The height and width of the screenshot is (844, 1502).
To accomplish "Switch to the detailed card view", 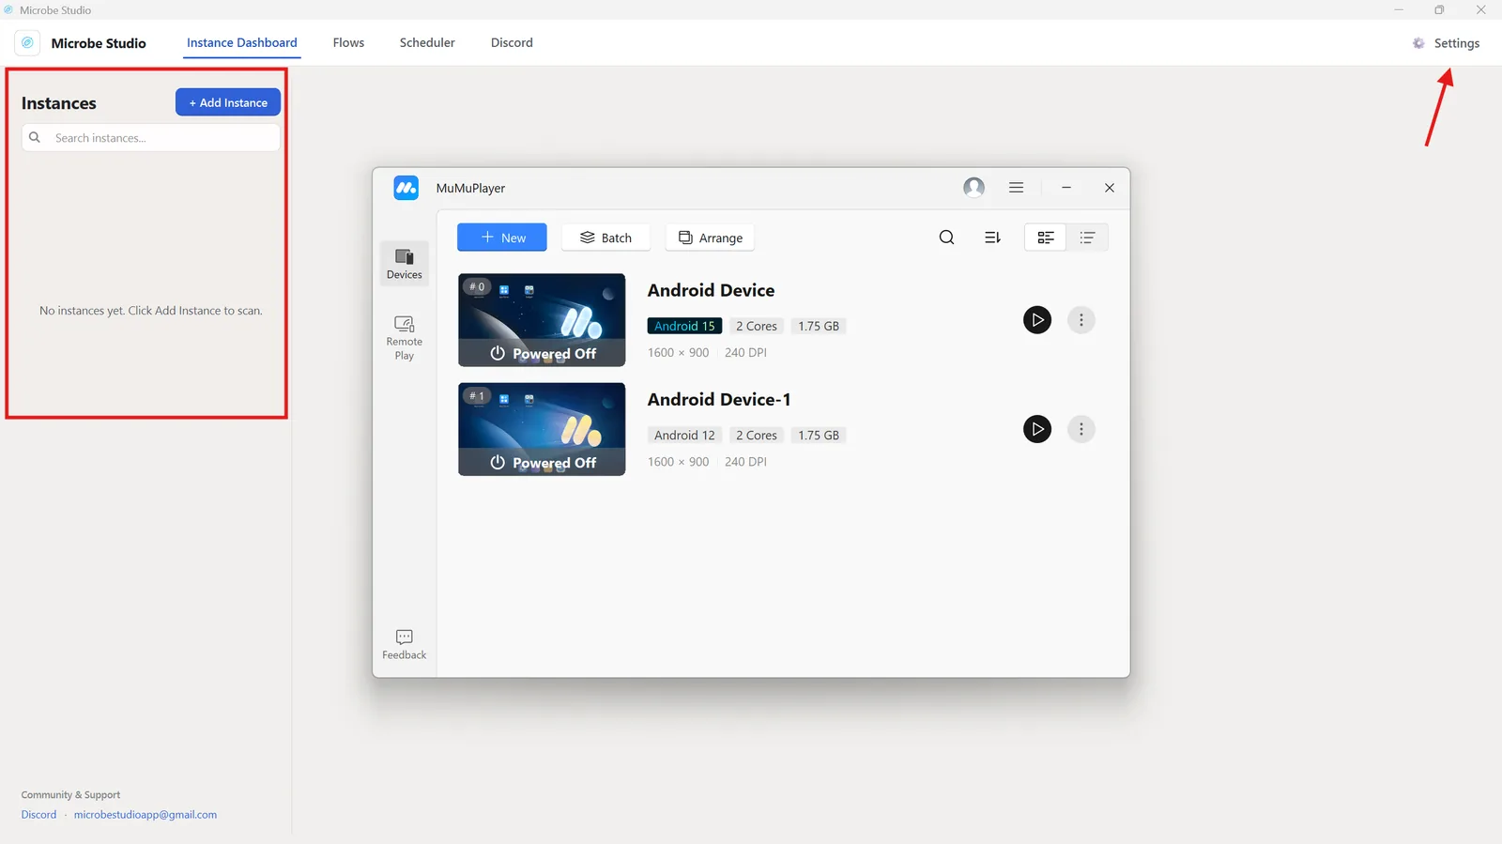I will point(1046,238).
